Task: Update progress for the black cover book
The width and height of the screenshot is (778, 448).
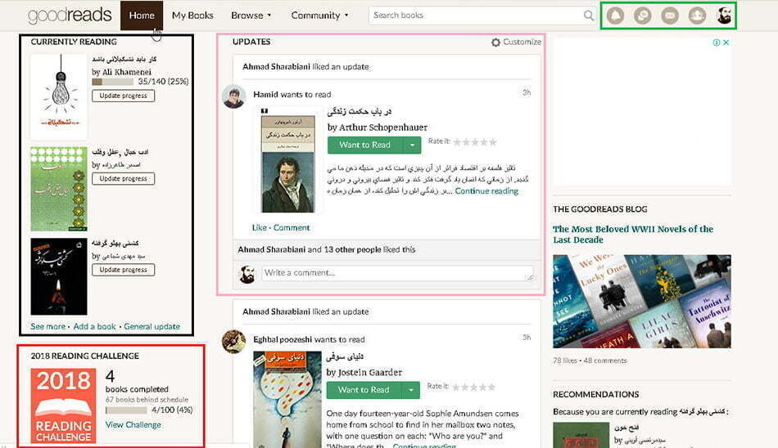Action: (123, 270)
